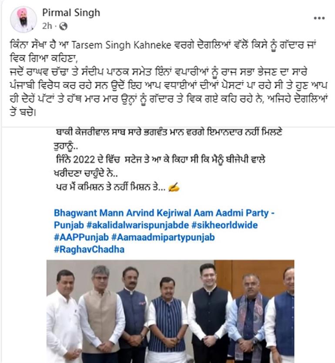Viewport: 335px width, 363px height.
Task: Open the three-dot post options menu
Action: (319, 18)
